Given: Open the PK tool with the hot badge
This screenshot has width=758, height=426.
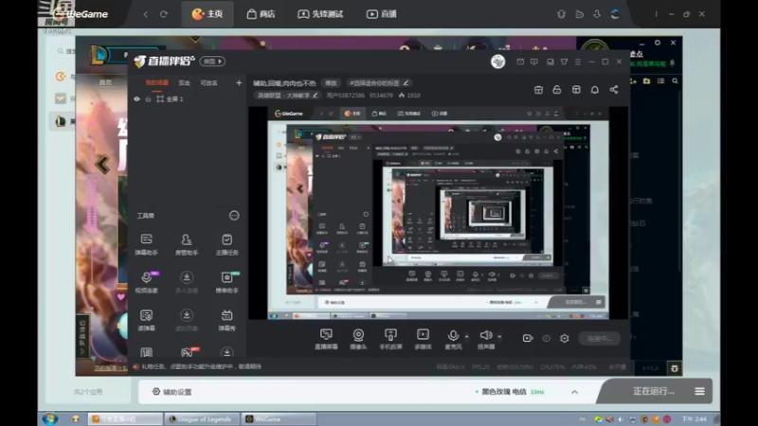Looking at the screenshot, I should (x=187, y=352).
